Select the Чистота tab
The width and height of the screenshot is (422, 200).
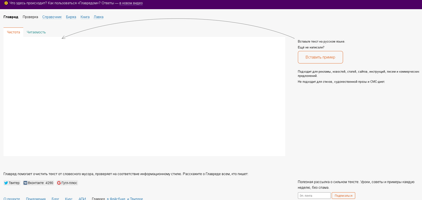point(13,32)
